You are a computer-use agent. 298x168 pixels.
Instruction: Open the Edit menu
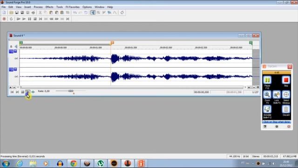[11, 7]
